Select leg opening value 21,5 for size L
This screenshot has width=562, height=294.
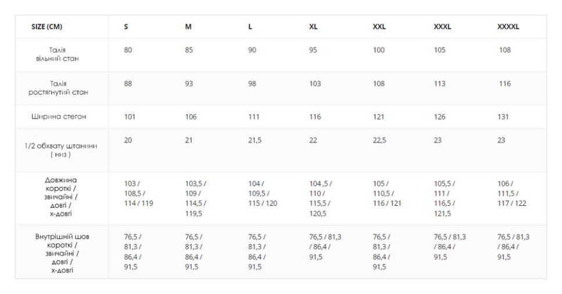point(255,140)
